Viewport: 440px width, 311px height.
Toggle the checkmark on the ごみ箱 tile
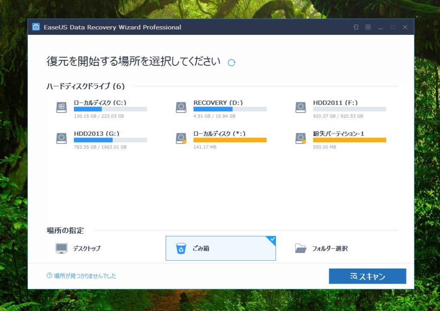click(x=272, y=239)
